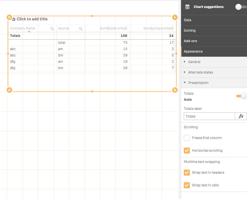Screen dimensions: 247x199
Task: Click the top-left resize handle of table
Action: tap(9, 17)
